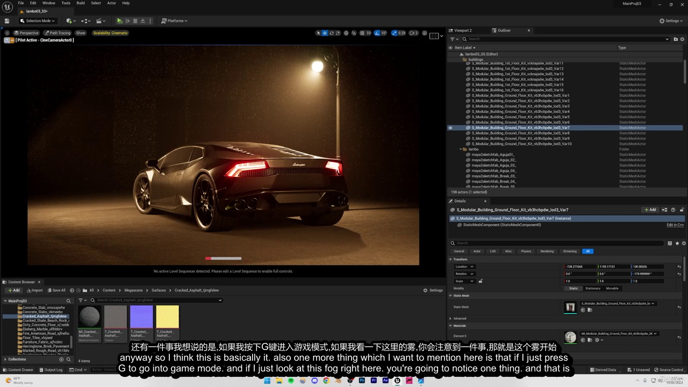
Task: Select S_Modular_Building_Ground_Floor_Kit_vb3hcbpdw_lod3_Var10 in Outliner
Action: click(521, 144)
